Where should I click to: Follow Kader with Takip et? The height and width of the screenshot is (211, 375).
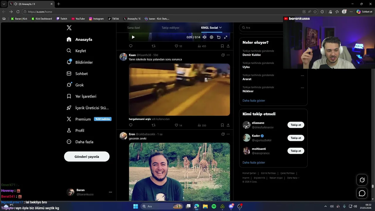[296, 138]
